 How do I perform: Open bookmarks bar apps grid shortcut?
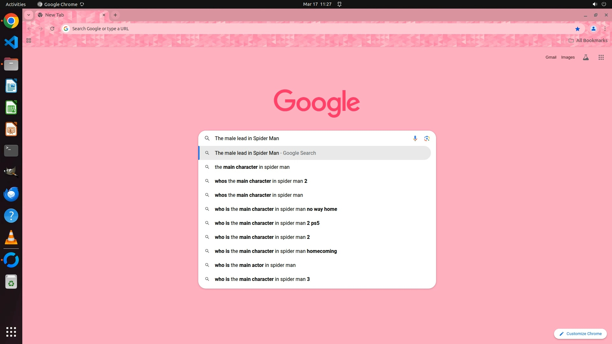[29, 40]
